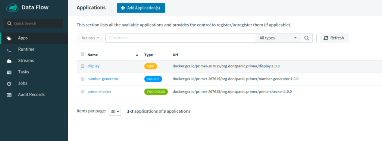The image size is (382, 141).
Task: Open the All types filter dropdown
Action: point(278,38)
